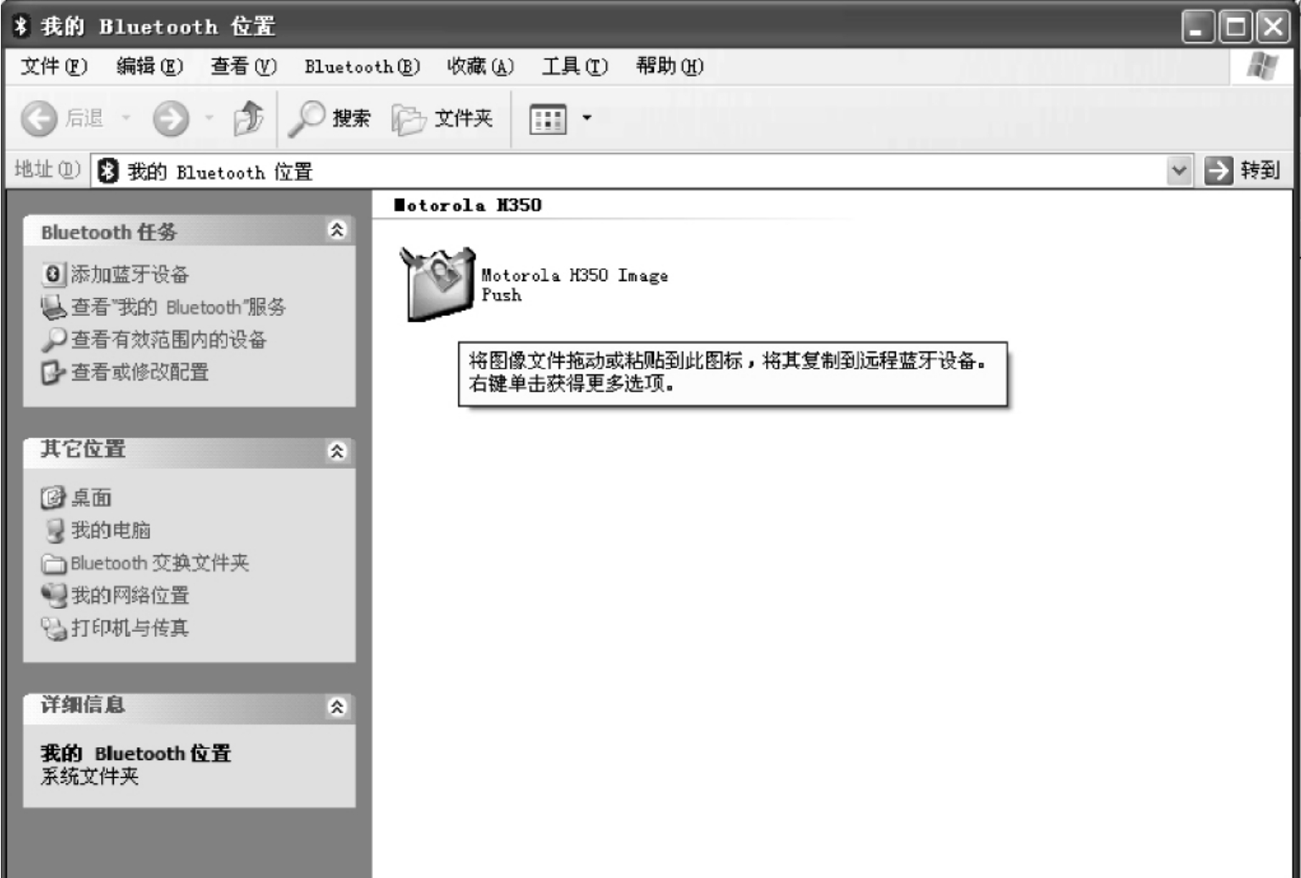The image size is (1301, 878).
Task: Click the Bluetooth icon in the address bar
Action: [108, 172]
